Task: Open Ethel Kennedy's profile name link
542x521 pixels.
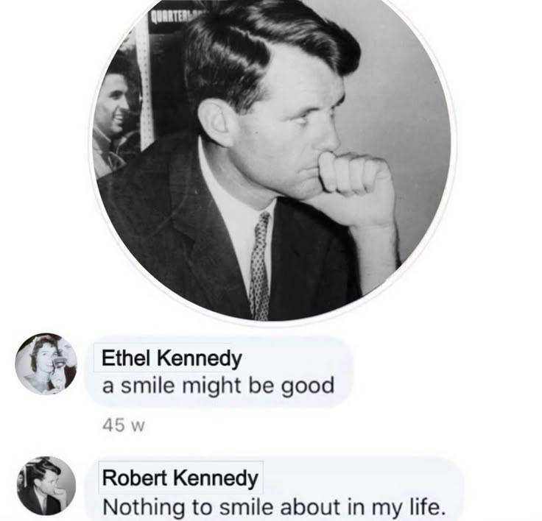Action: [x=172, y=358]
